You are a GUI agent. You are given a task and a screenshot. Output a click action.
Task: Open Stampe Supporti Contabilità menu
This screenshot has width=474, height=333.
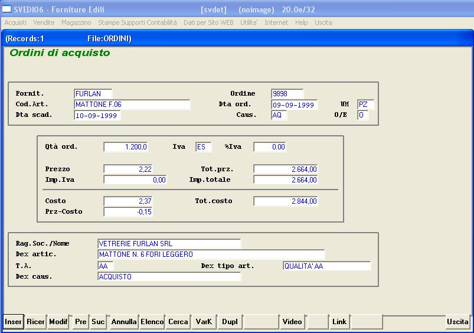tap(138, 22)
